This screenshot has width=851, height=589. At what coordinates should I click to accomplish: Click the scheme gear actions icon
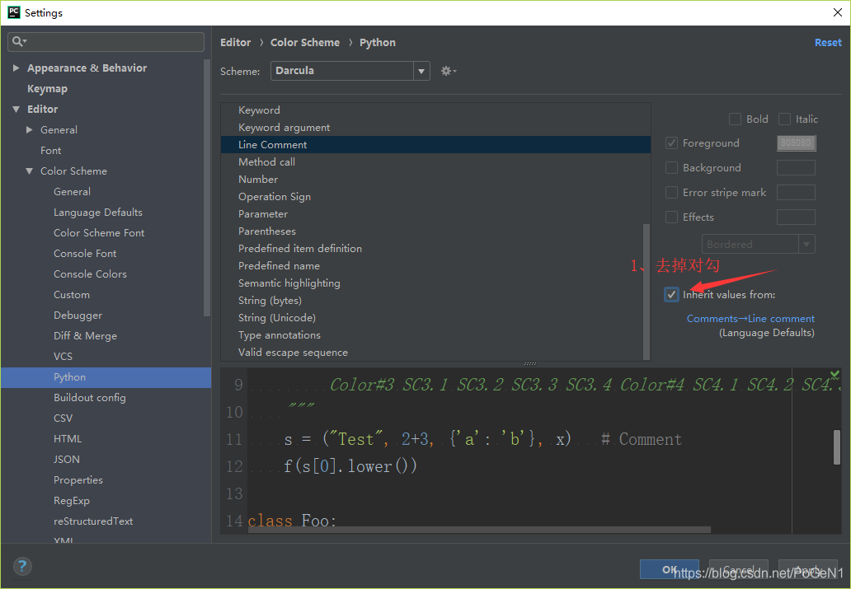pyautogui.click(x=449, y=71)
